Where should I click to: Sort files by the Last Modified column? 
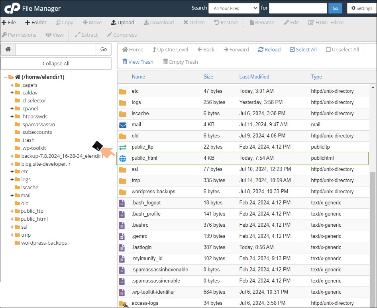tap(254, 77)
